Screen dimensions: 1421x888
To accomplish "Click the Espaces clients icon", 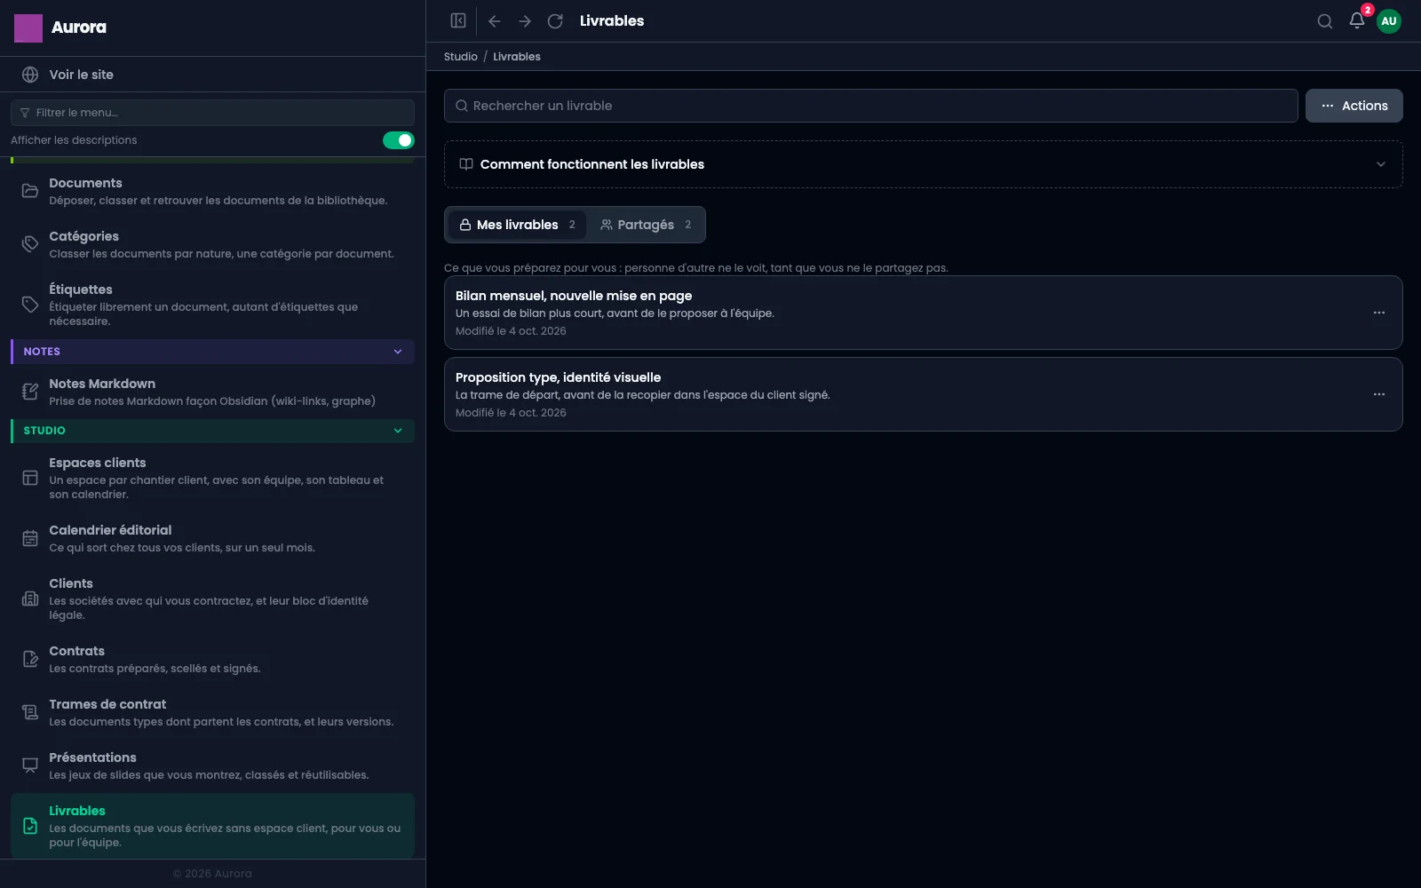I will tap(30, 478).
